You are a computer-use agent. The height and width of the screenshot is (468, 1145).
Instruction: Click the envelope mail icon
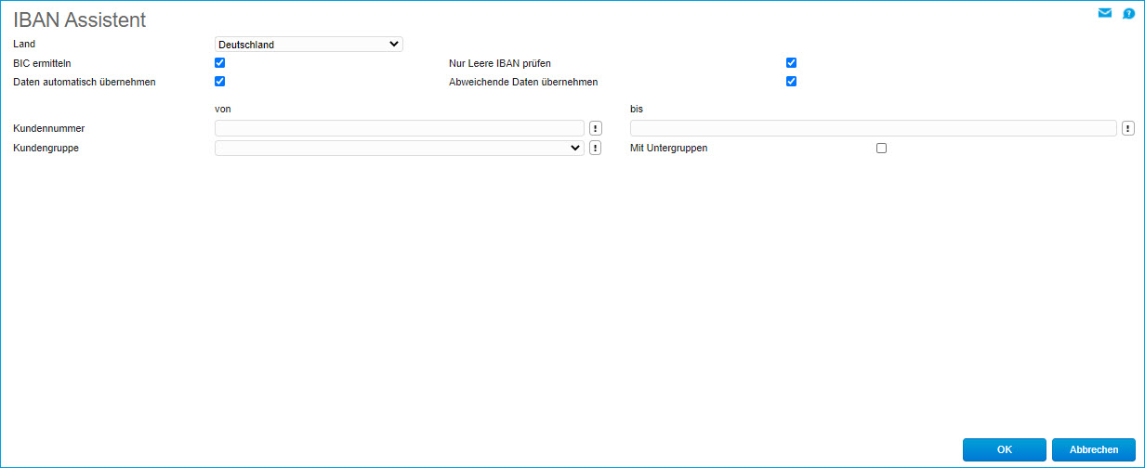click(x=1105, y=14)
